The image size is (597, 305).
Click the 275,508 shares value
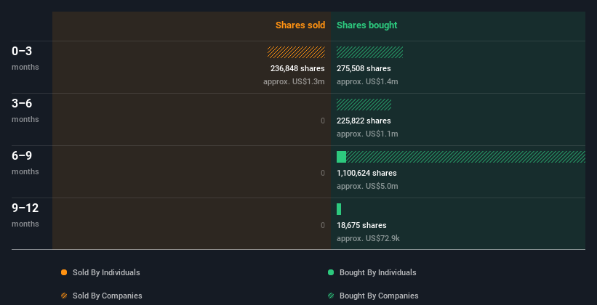tap(364, 68)
